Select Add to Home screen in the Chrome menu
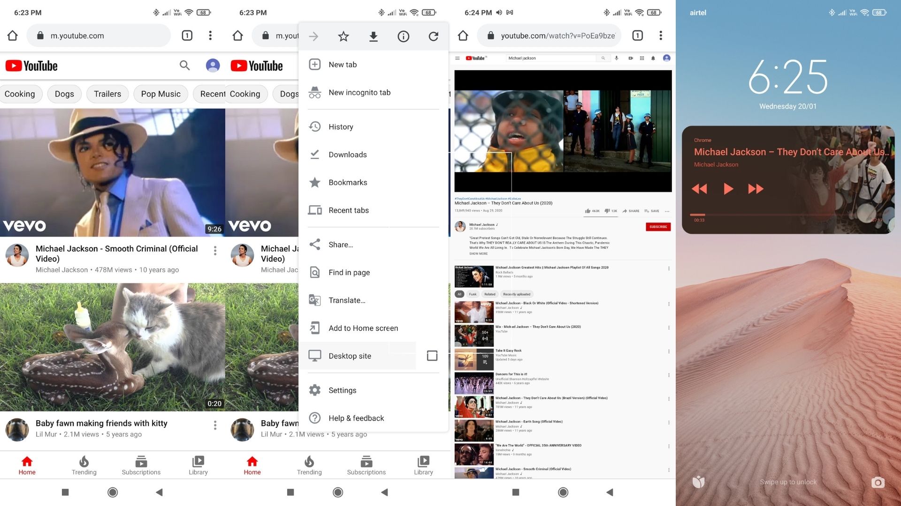The height and width of the screenshot is (506, 901). [x=374, y=328]
